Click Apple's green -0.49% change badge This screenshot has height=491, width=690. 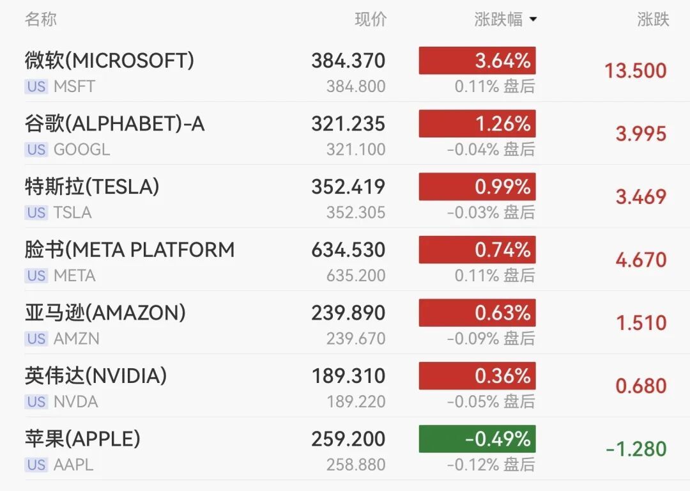click(477, 439)
